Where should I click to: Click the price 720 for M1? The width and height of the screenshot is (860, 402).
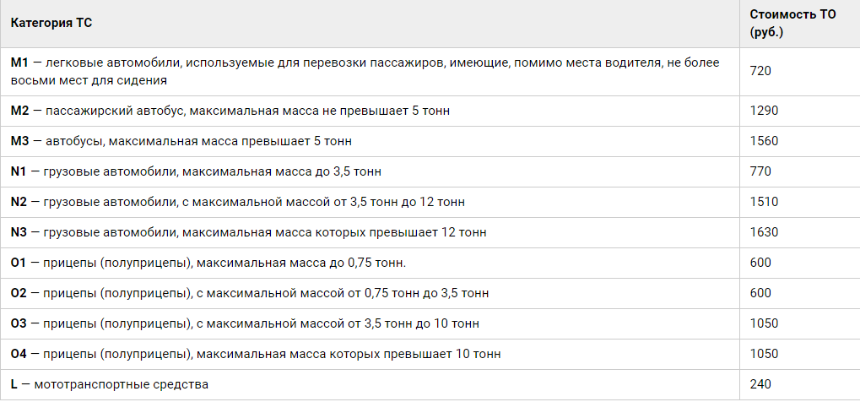(x=760, y=72)
